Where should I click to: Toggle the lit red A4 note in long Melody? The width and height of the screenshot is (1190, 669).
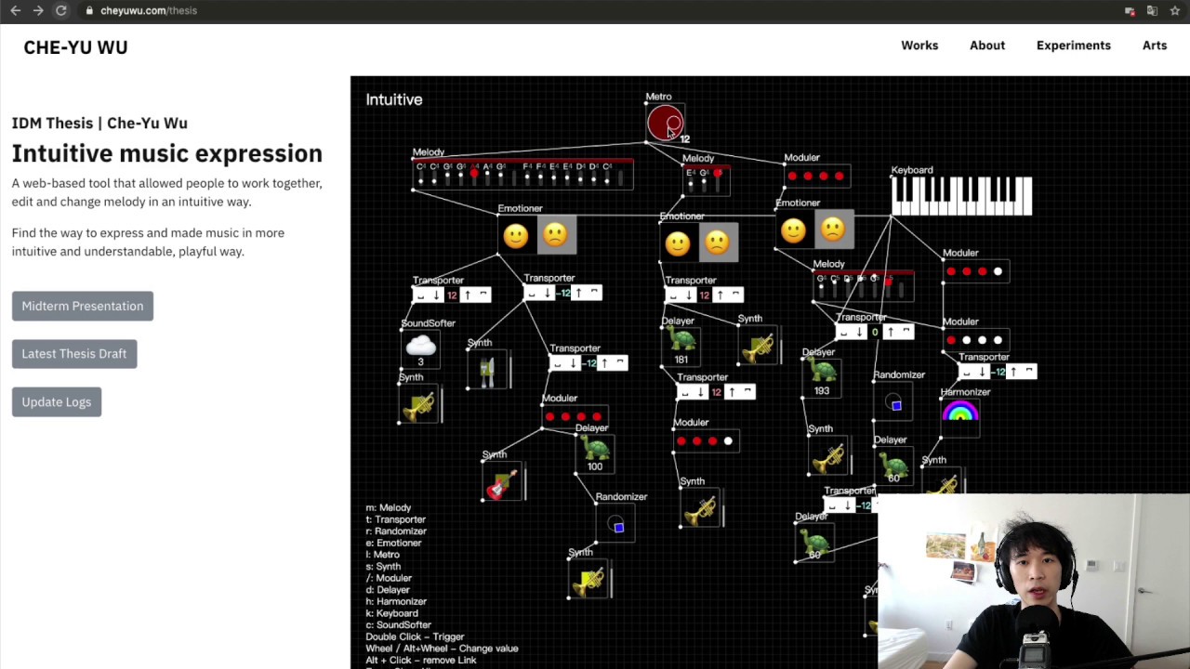point(474,173)
